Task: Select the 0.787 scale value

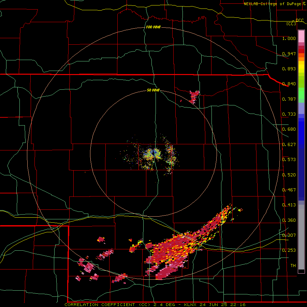Action: click(289, 99)
